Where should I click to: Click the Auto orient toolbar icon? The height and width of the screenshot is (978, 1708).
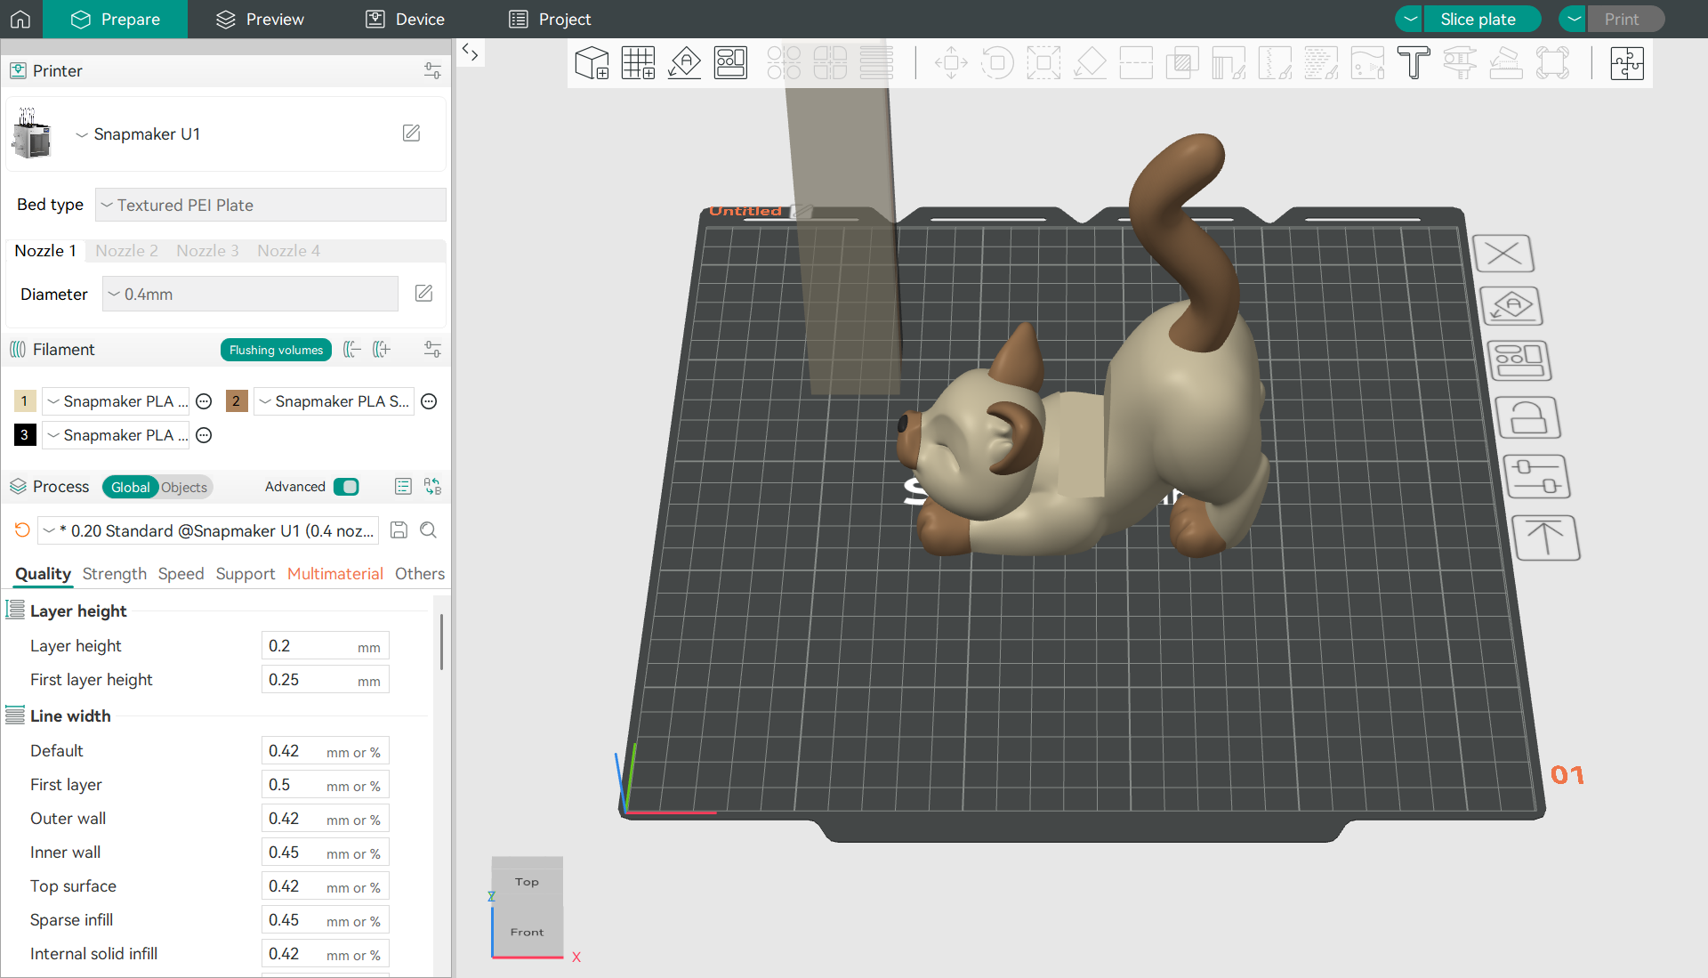684,63
